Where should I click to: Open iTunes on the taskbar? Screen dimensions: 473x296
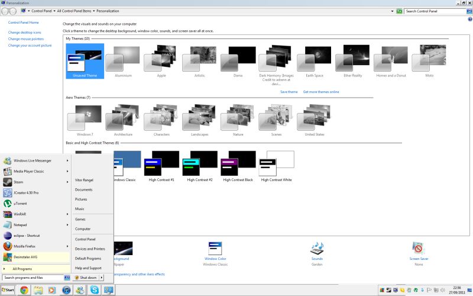pos(66,290)
